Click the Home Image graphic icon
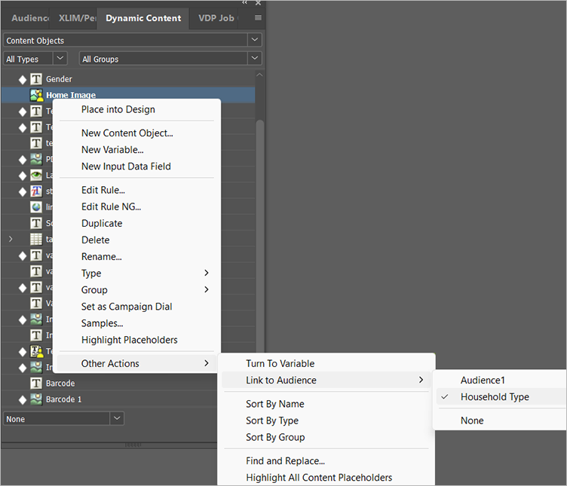Image resolution: width=567 pixels, height=486 pixels. click(36, 95)
